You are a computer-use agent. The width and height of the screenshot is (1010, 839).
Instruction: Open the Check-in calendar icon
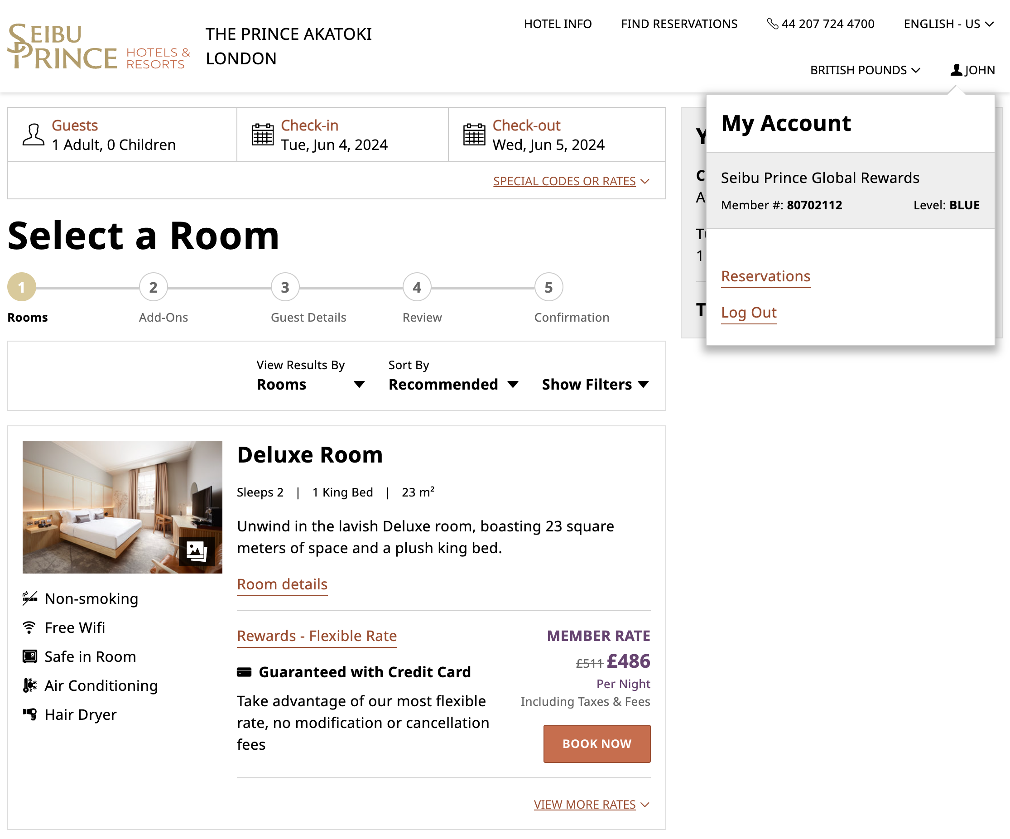pyautogui.click(x=263, y=135)
